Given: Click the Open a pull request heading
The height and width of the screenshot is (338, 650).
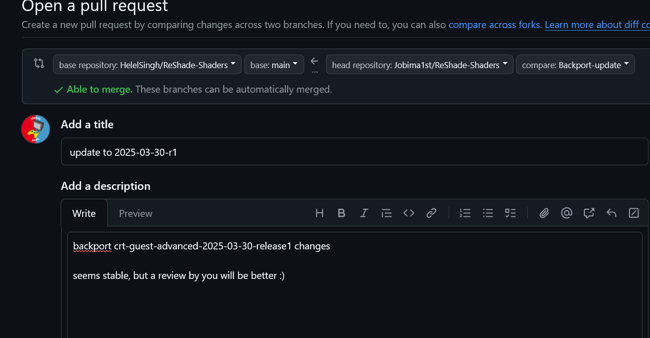Looking at the screenshot, I should coord(95,6).
